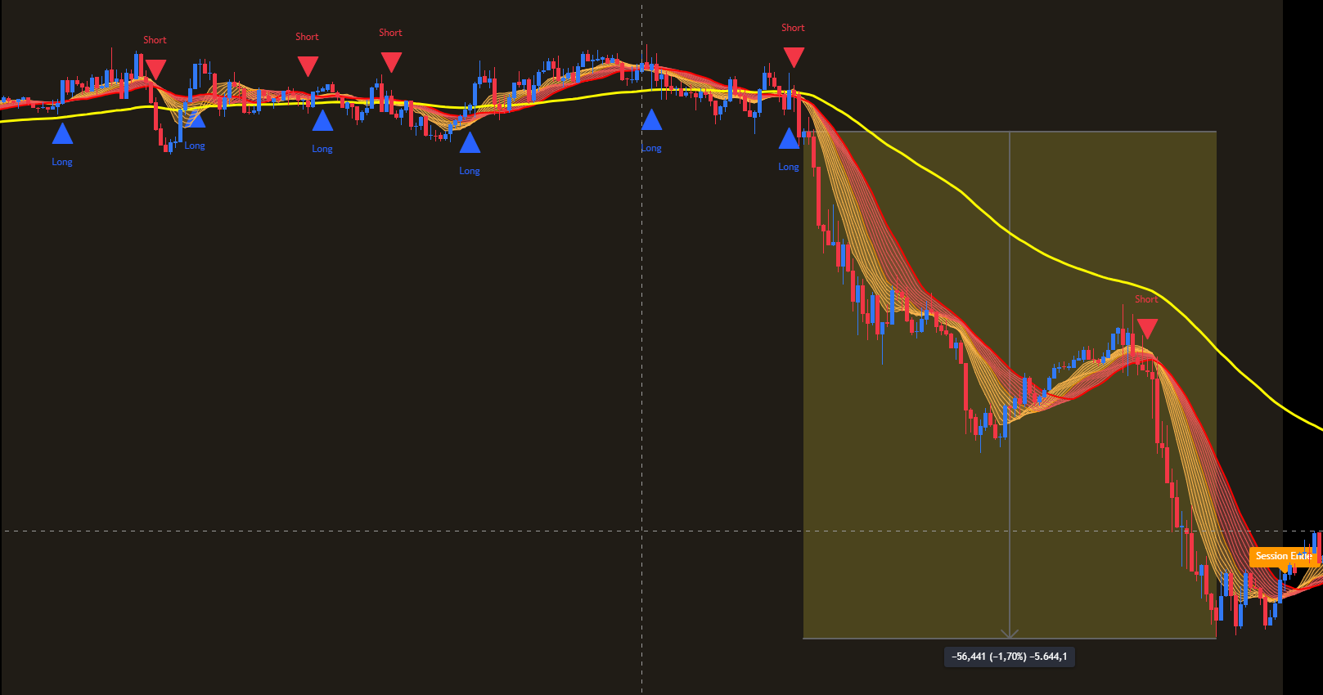Screen dimensions: 1323x695
Task: Select the blue Long triangle beside the dashed vertical line
Action: click(x=651, y=121)
